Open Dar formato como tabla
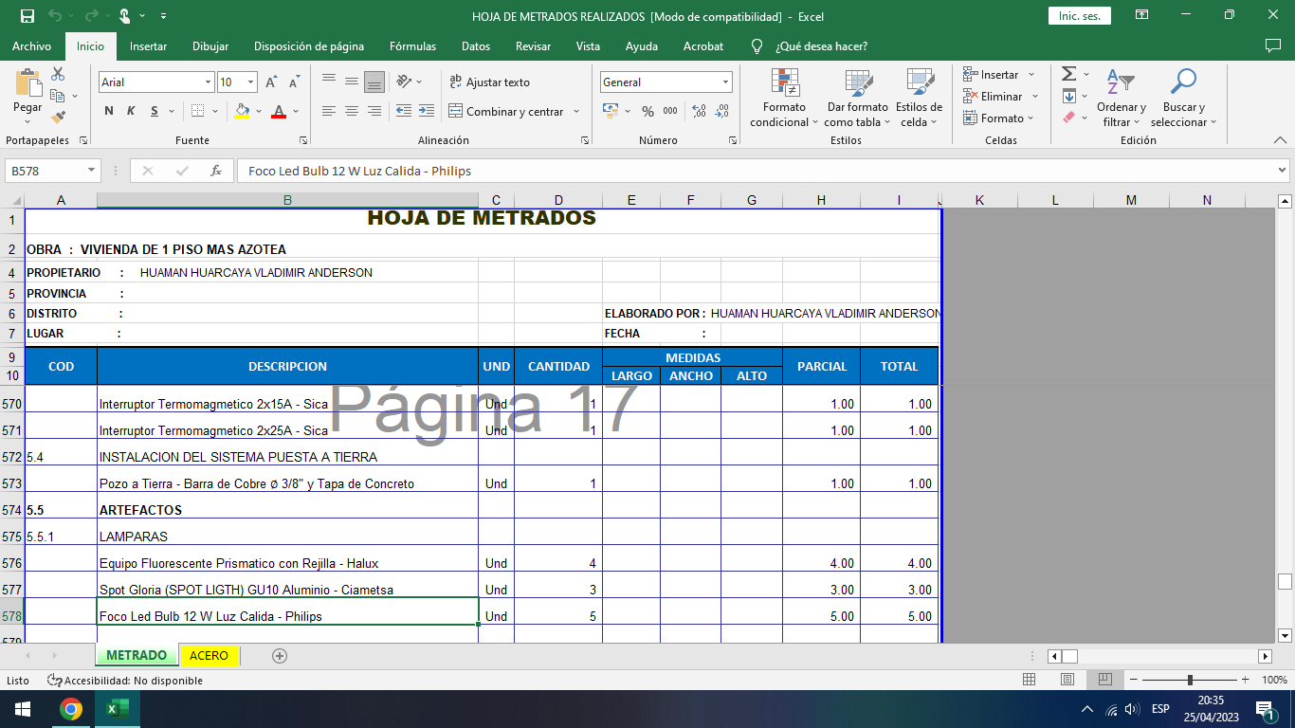The height and width of the screenshot is (728, 1295). click(857, 98)
